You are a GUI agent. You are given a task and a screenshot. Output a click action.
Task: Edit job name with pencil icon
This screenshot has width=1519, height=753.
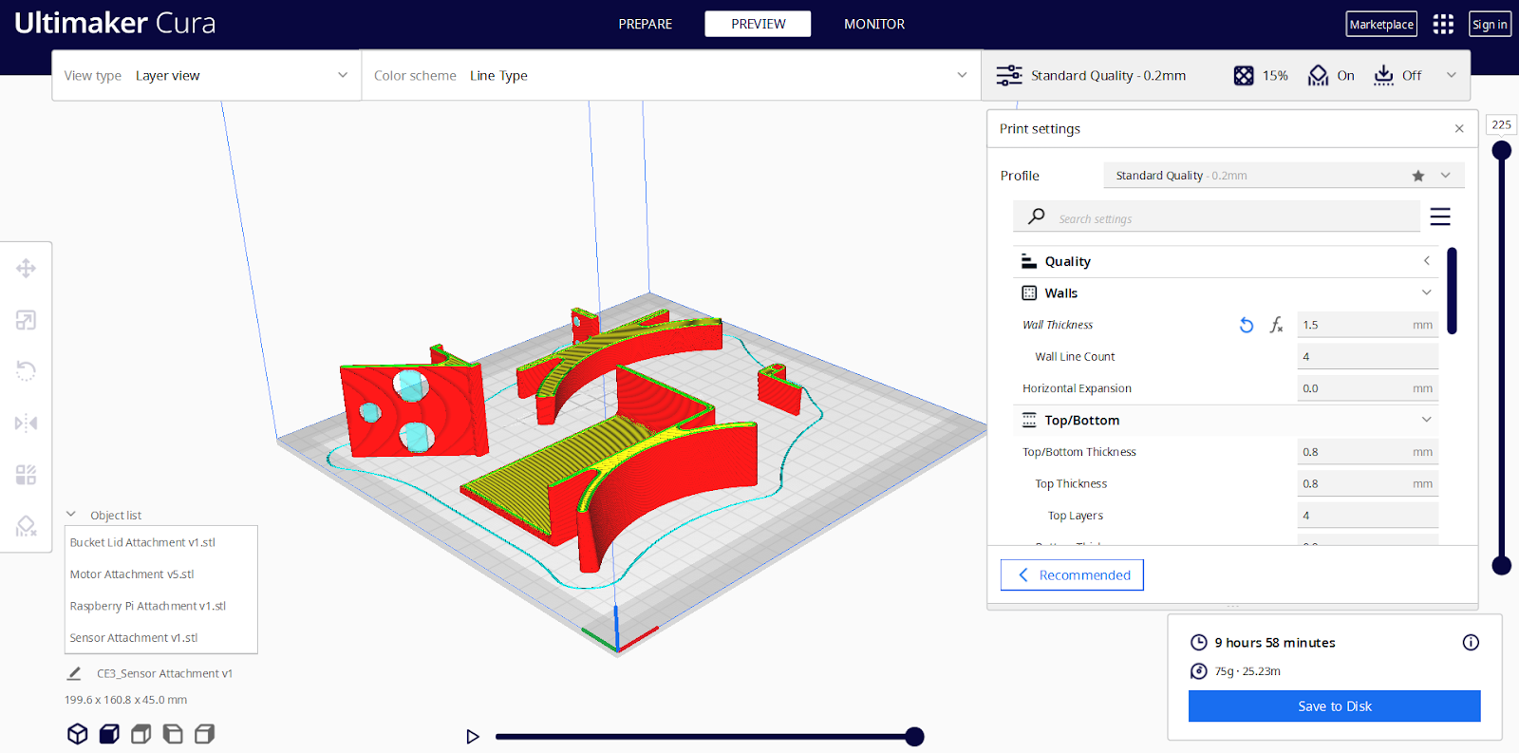click(x=74, y=673)
